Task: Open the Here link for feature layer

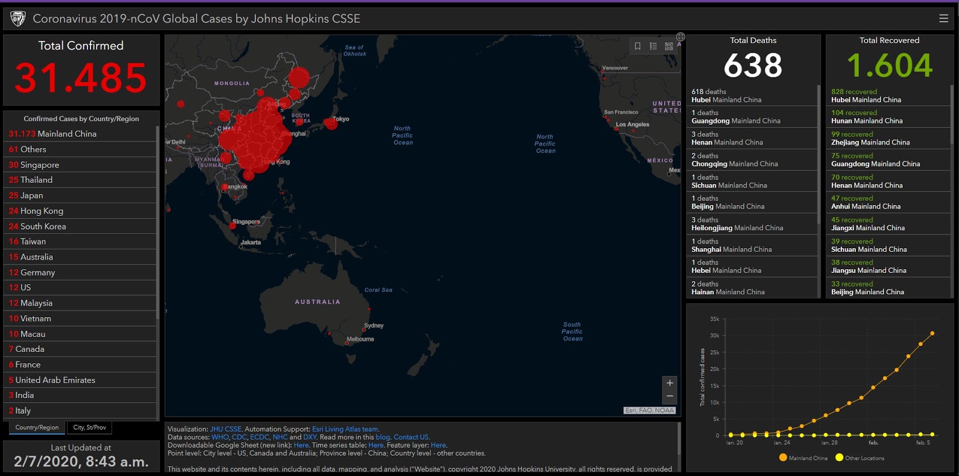Action: 438,445
